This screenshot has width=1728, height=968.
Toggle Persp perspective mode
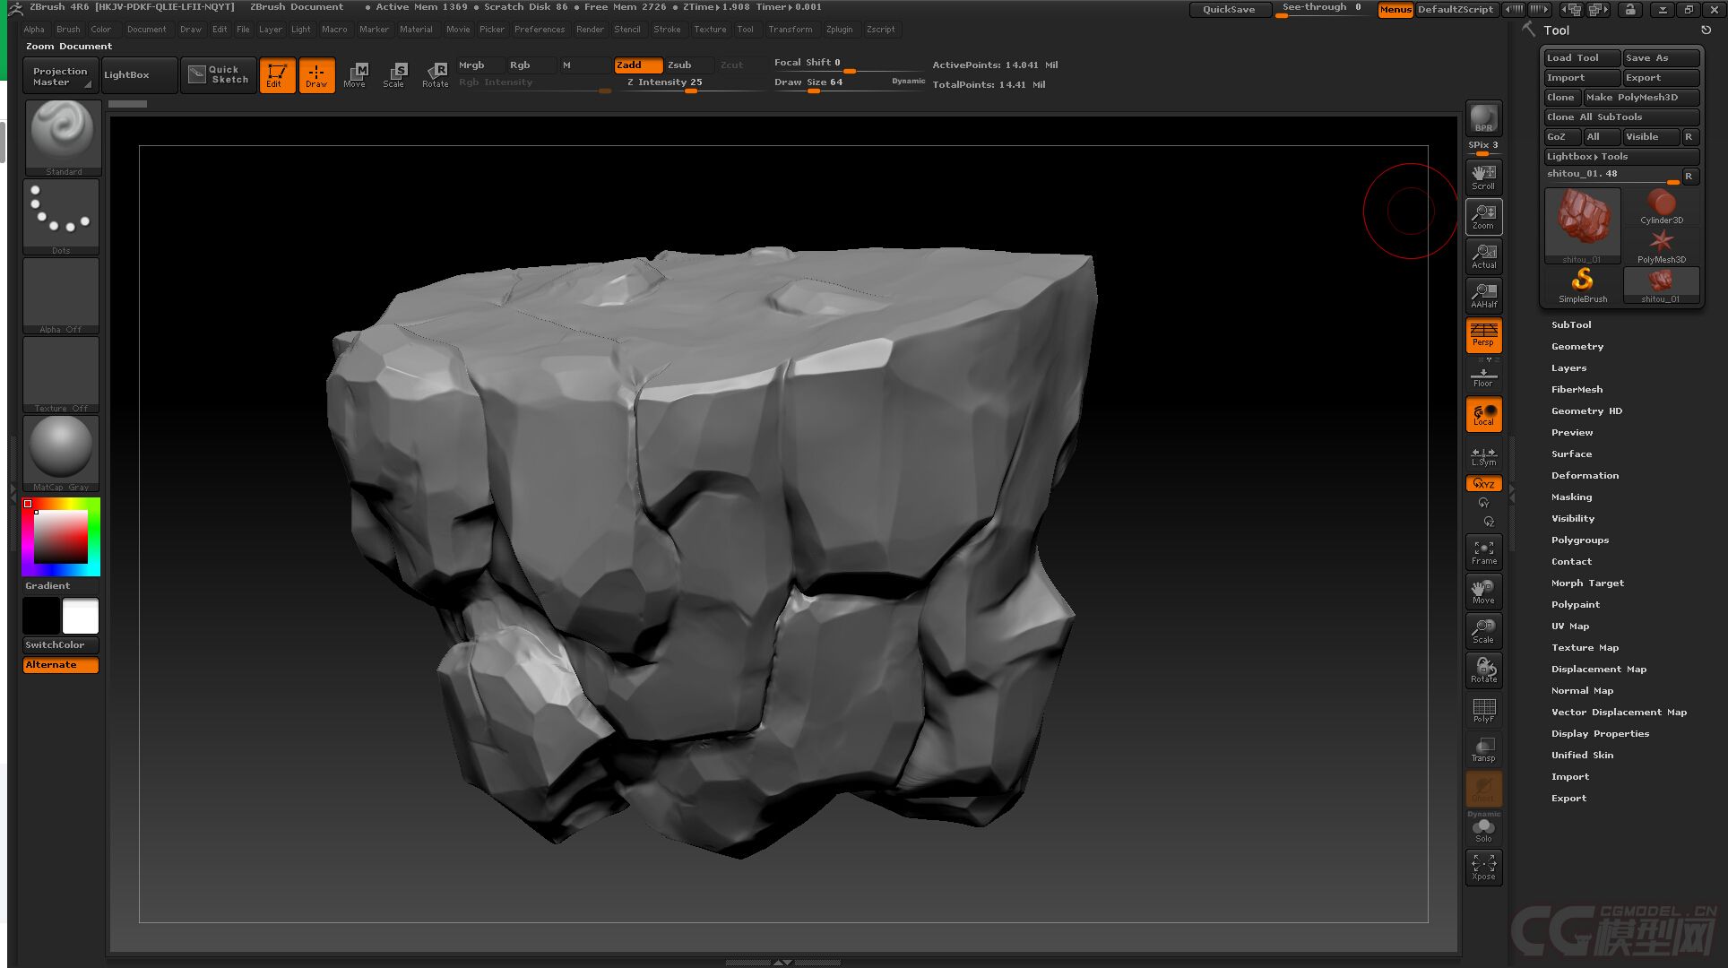tap(1483, 334)
